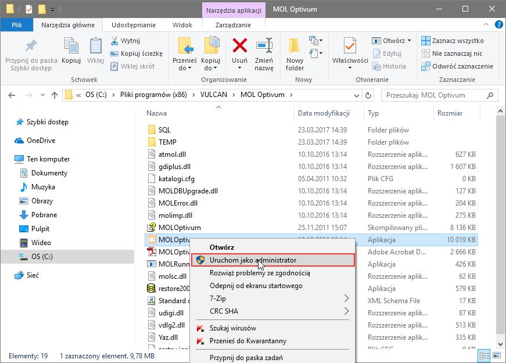The width and height of the screenshot is (506, 363).
Task: Click the Łatwy dostęp ribbon icon
Action: [x=315, y=53]
